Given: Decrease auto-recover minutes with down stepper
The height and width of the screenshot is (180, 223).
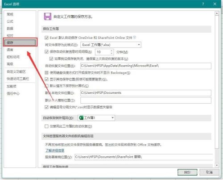Looking at the screenshot, I should pyautogui.click(x=111, y=53).
